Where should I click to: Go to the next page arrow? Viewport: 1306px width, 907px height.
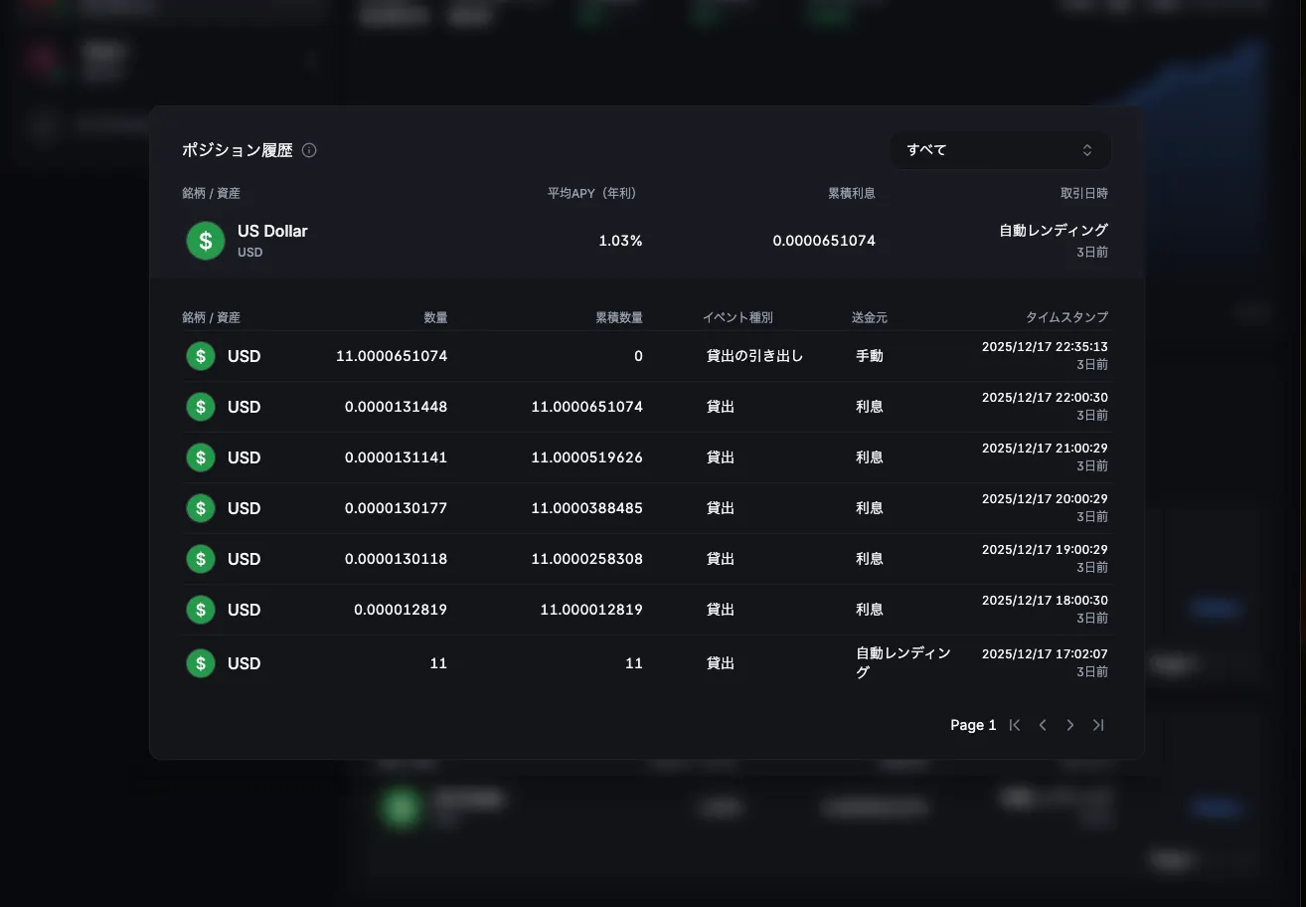pyautogui.click(x=1070, y=725)
